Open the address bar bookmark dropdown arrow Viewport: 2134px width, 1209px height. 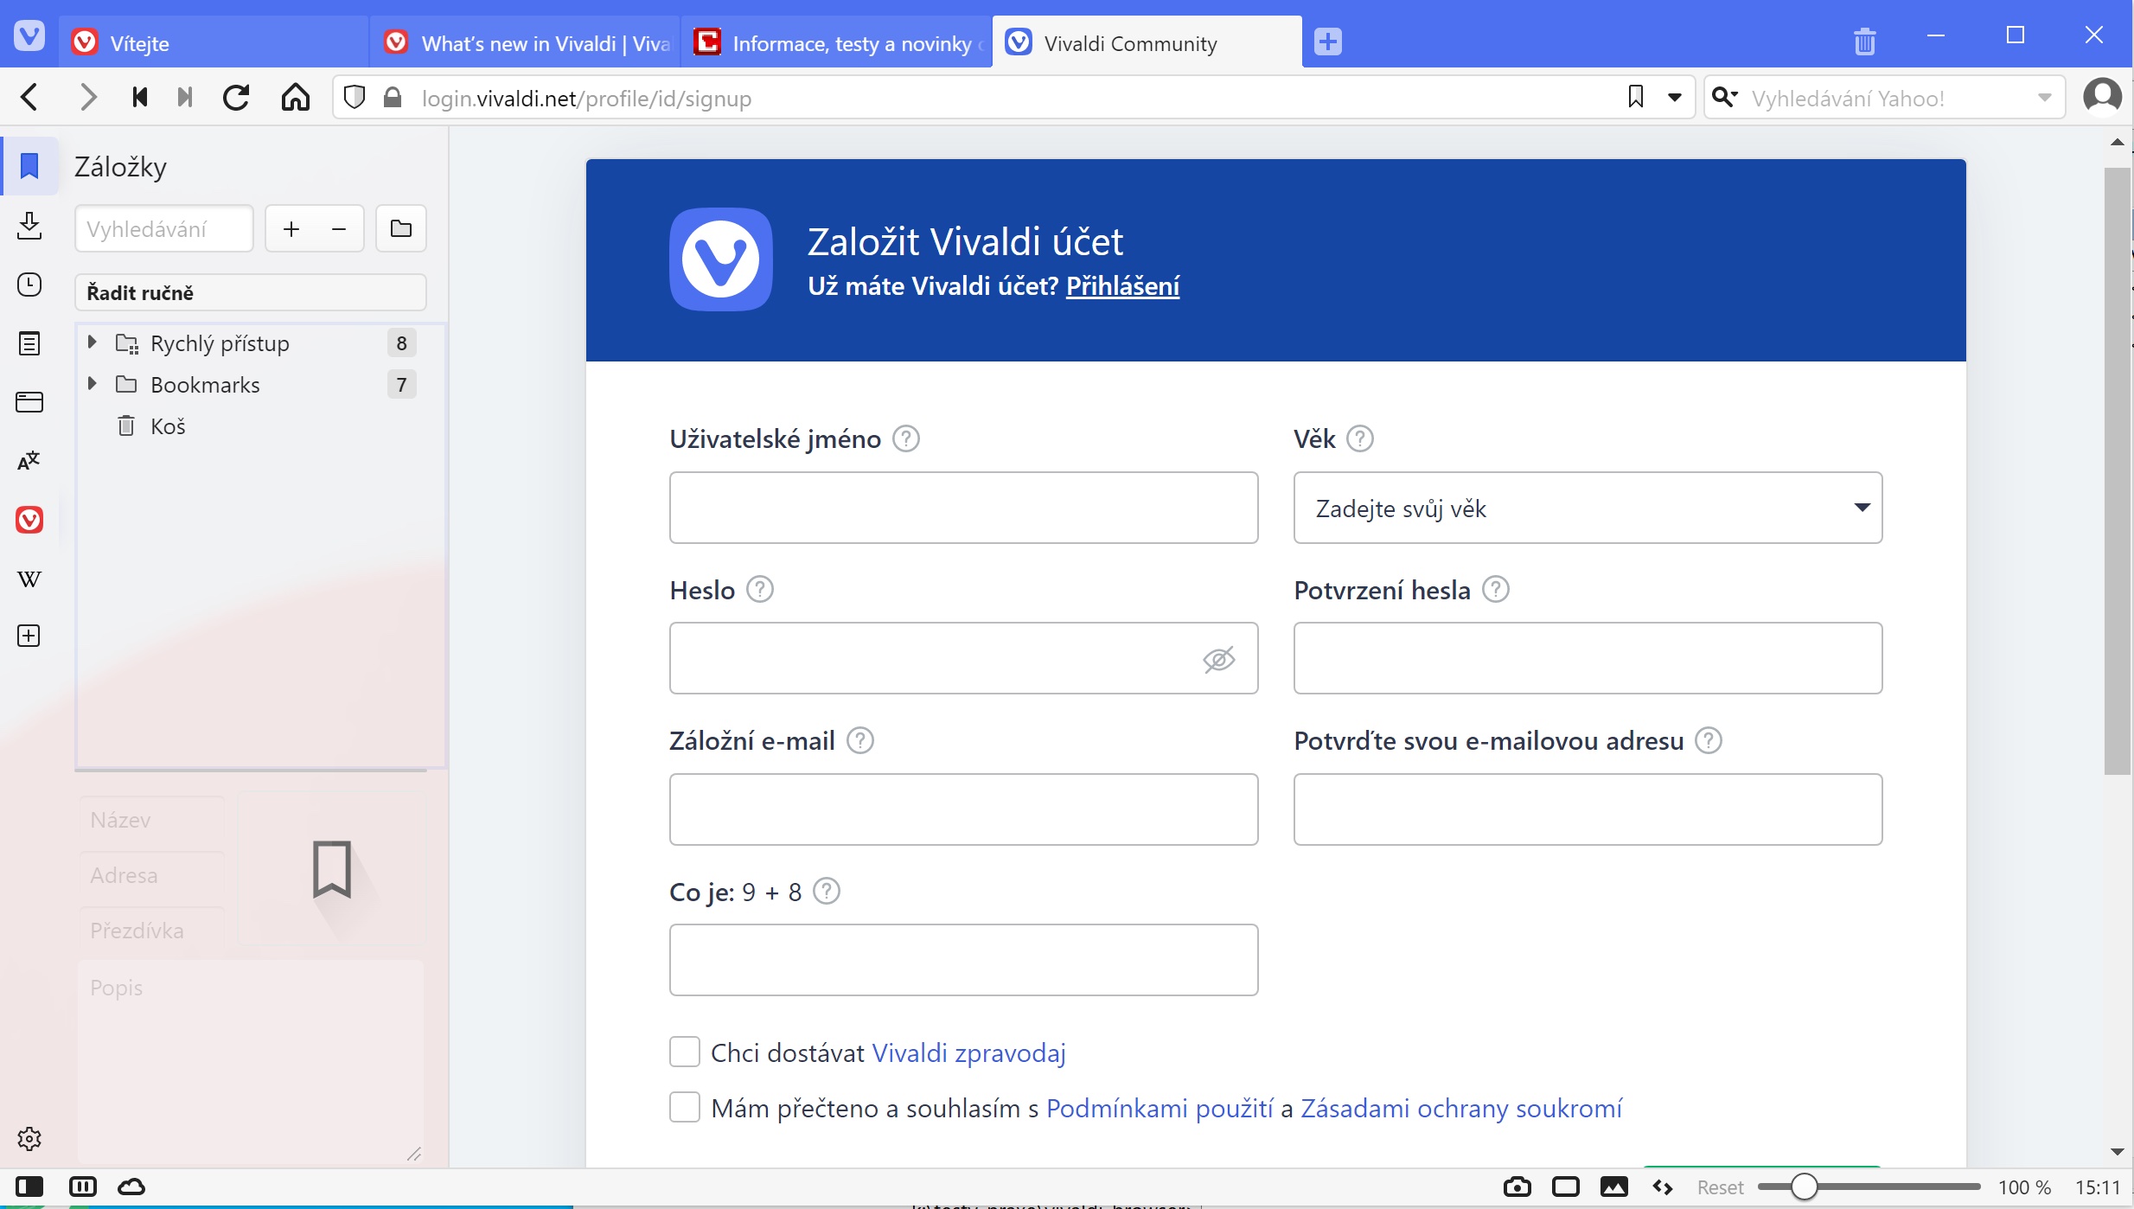pyautogui.click(x=1674, y=97)
